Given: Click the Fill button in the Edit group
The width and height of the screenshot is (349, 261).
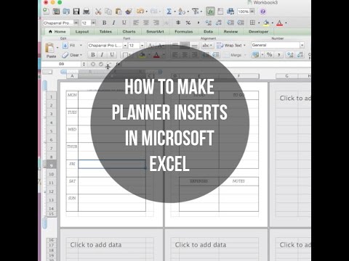Looking at the screenshot, I should click(x=72, y=46).
